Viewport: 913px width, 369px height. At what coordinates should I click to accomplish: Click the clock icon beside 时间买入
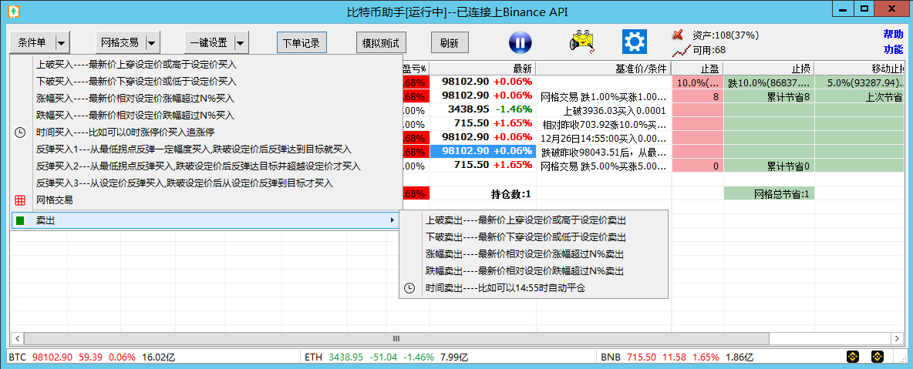(21, 132)
